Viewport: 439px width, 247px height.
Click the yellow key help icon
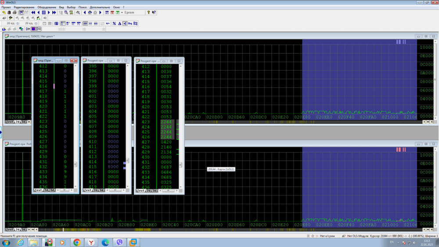(148, 12)
